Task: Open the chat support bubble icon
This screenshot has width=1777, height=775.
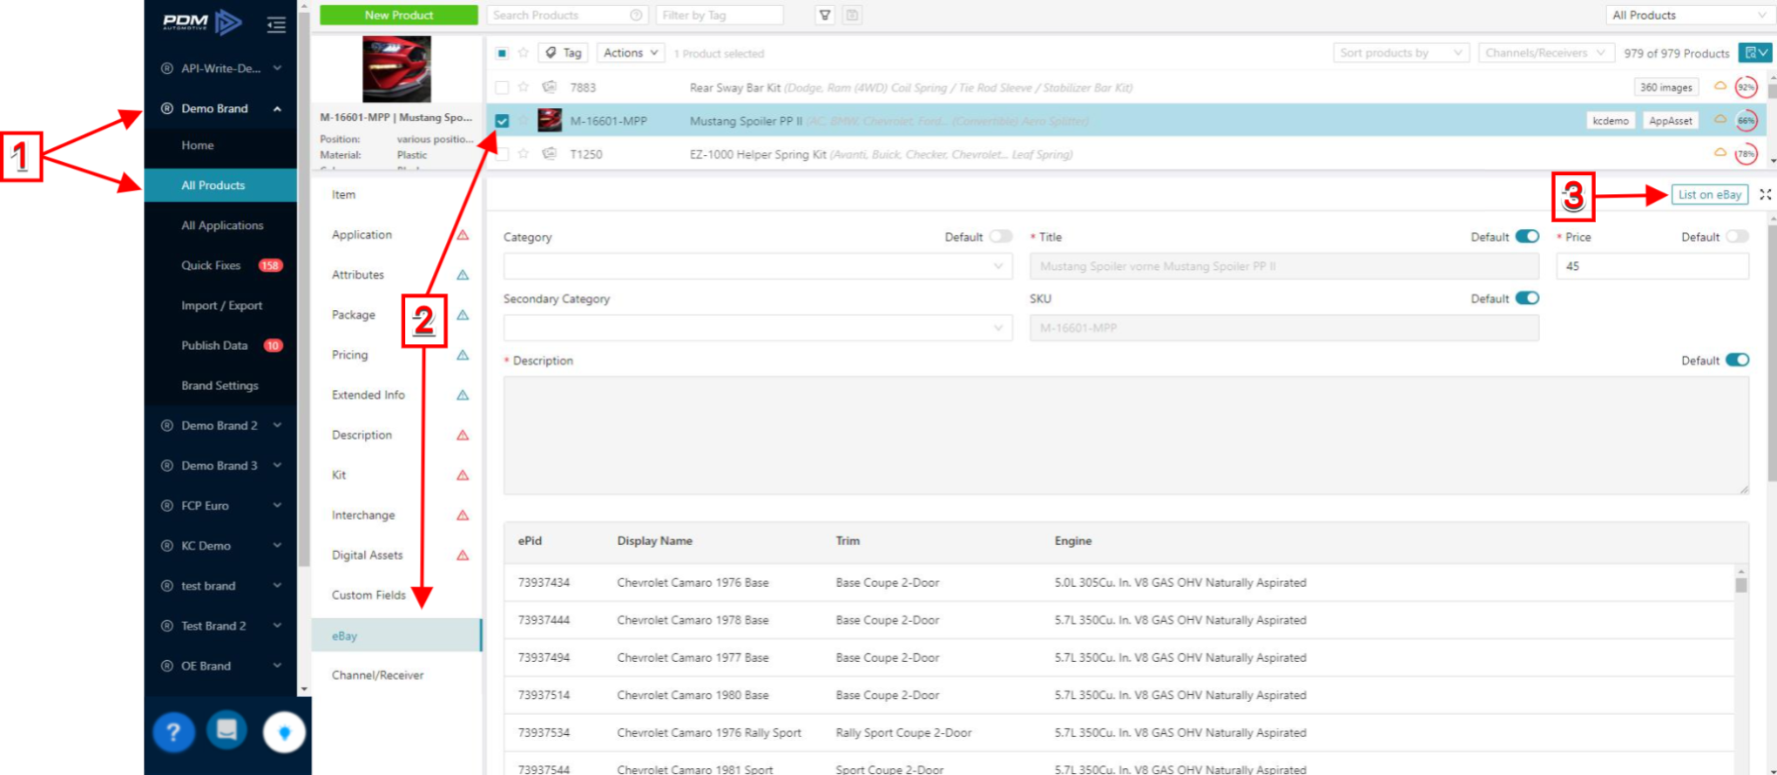Action: click(x=226, y=730)
